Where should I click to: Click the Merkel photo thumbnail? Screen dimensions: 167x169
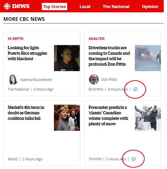click(67, 118)
